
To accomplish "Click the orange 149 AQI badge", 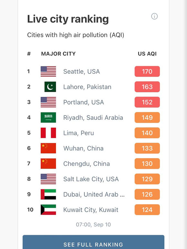I will pyautogui.click(x=147, y=118).
